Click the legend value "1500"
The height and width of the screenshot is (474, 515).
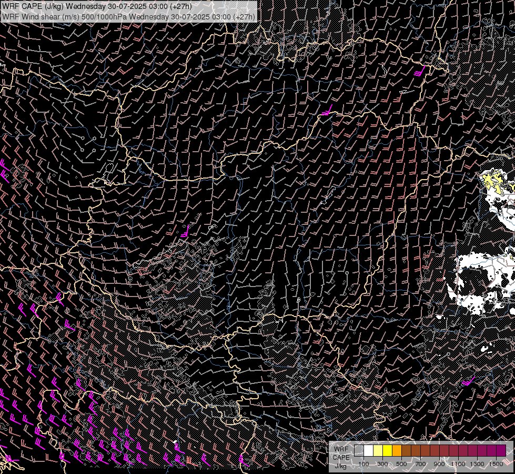coord(496,464)
